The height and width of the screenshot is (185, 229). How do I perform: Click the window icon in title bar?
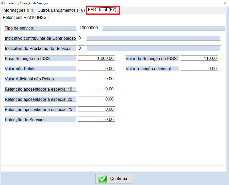pos(3,3)
